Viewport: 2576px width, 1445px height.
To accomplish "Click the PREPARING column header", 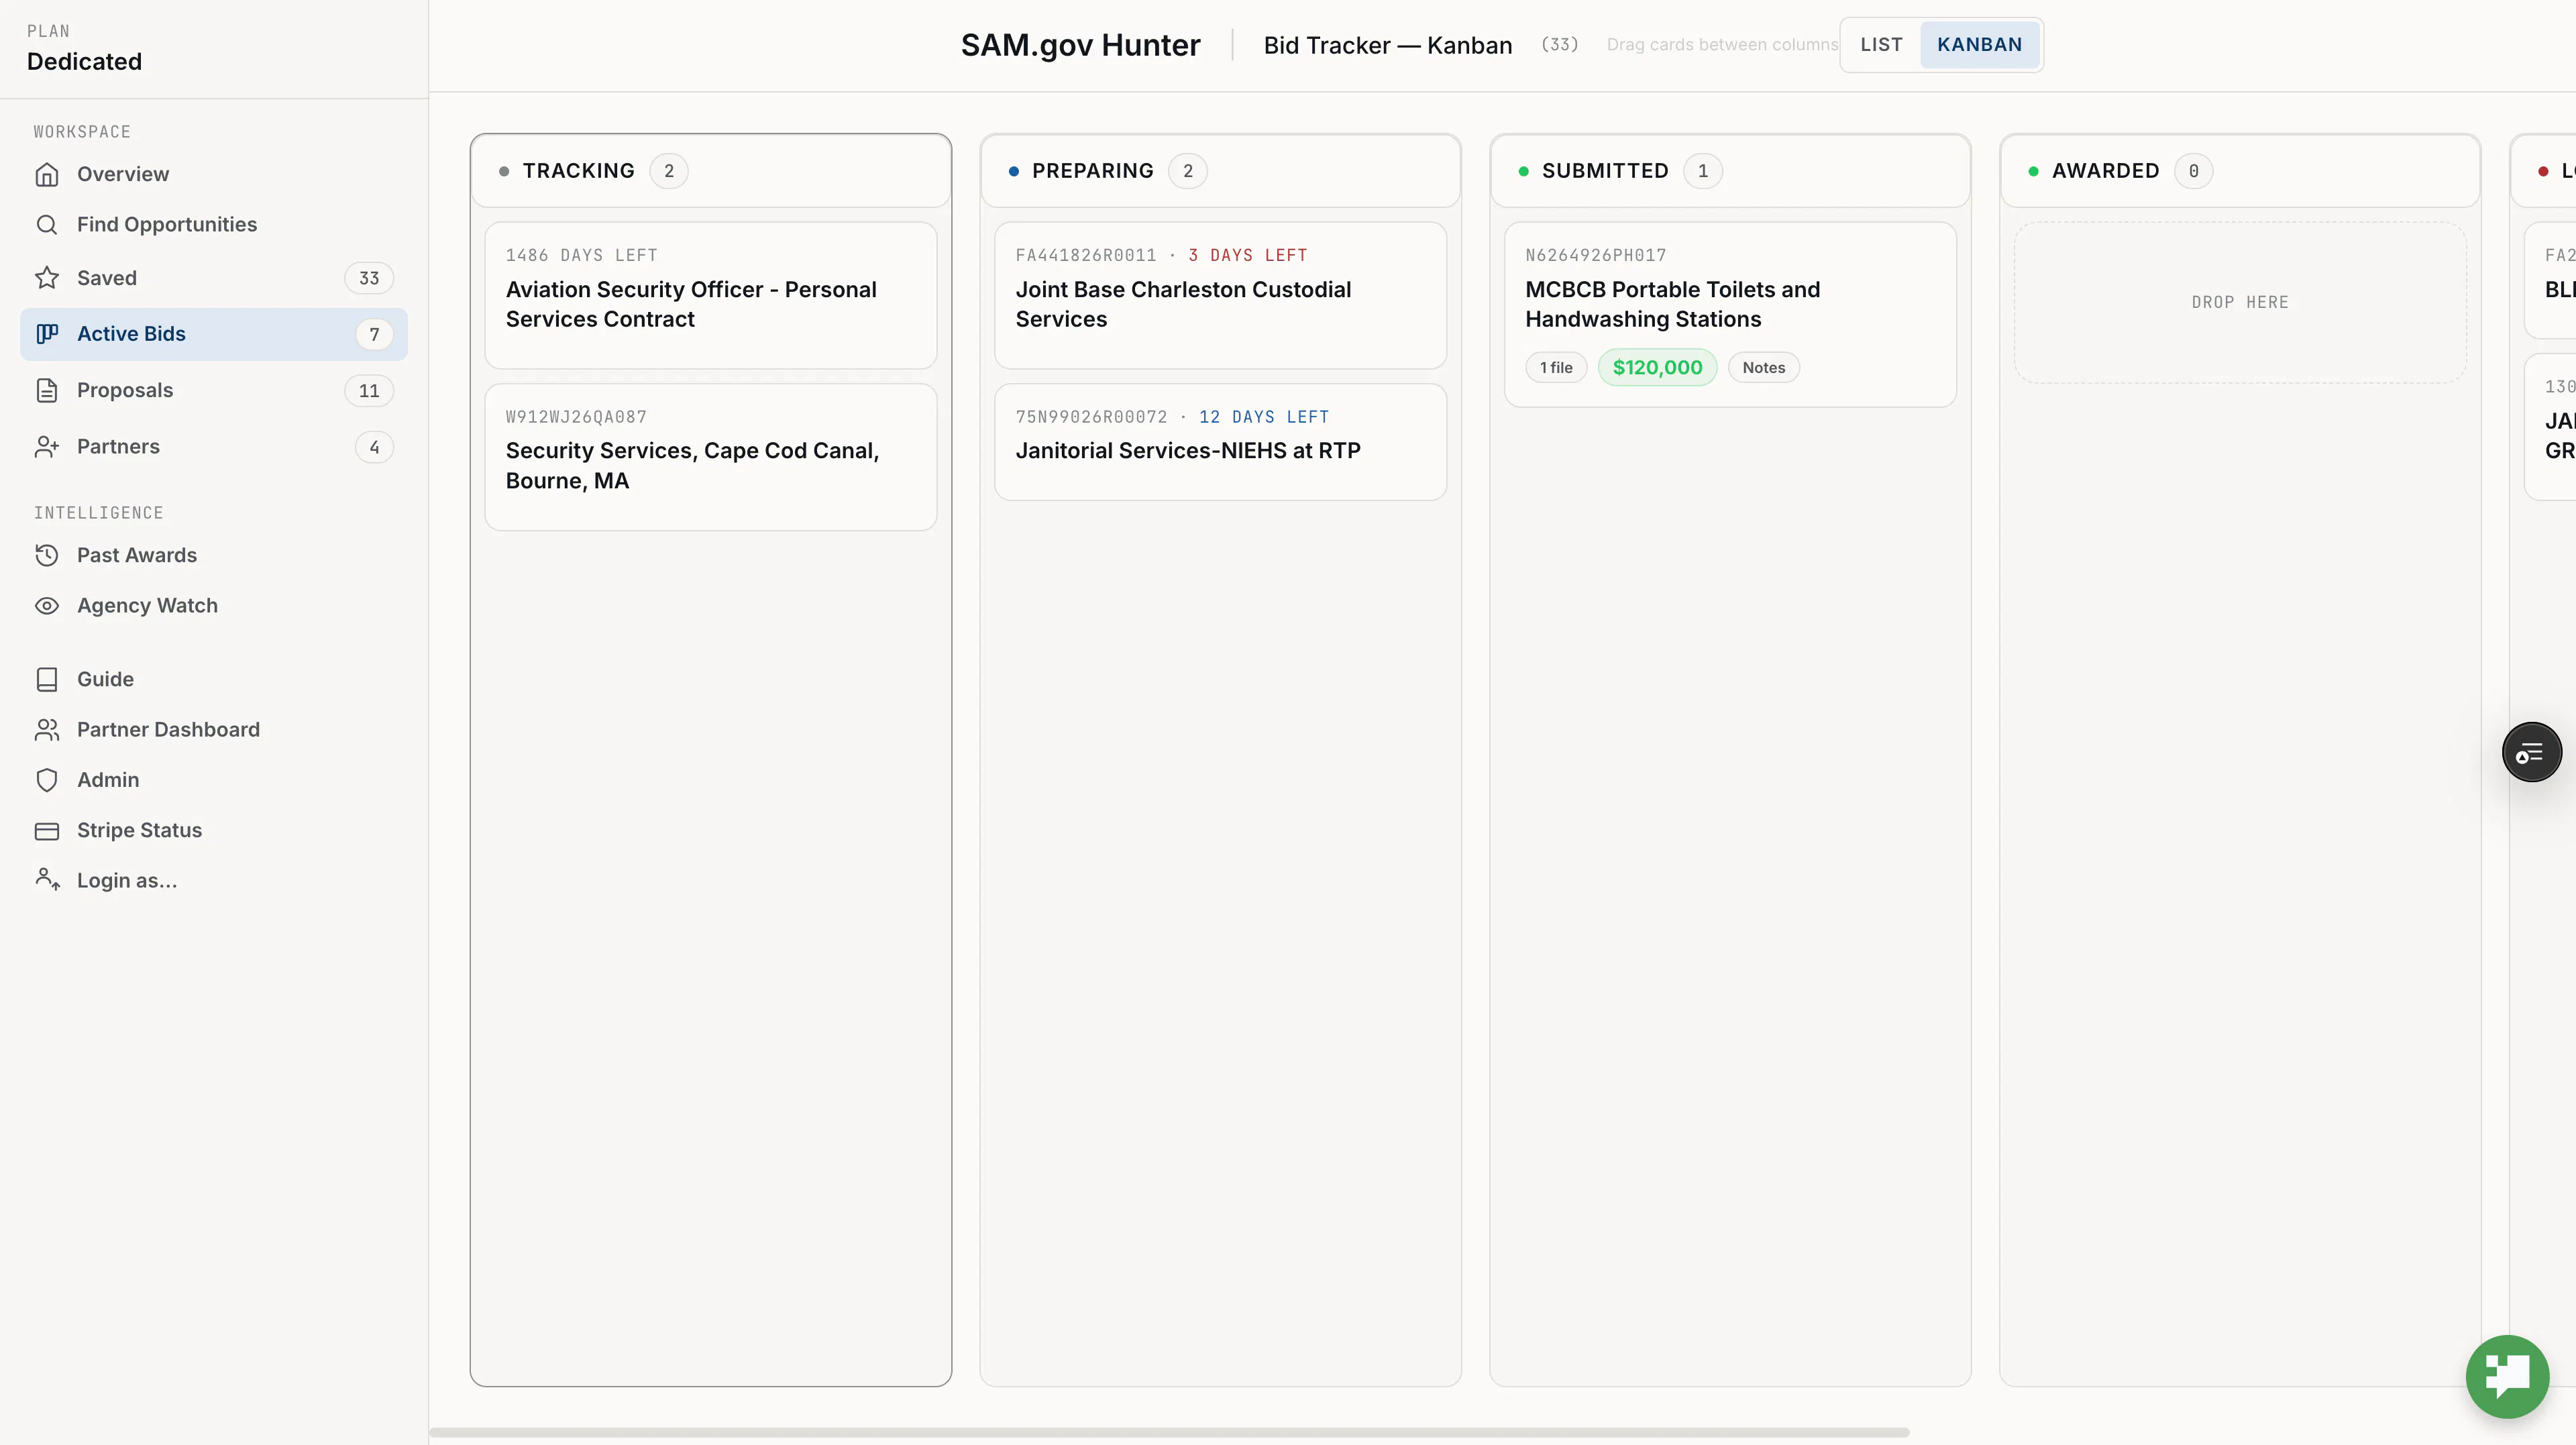I will (x=1220, y=171).
